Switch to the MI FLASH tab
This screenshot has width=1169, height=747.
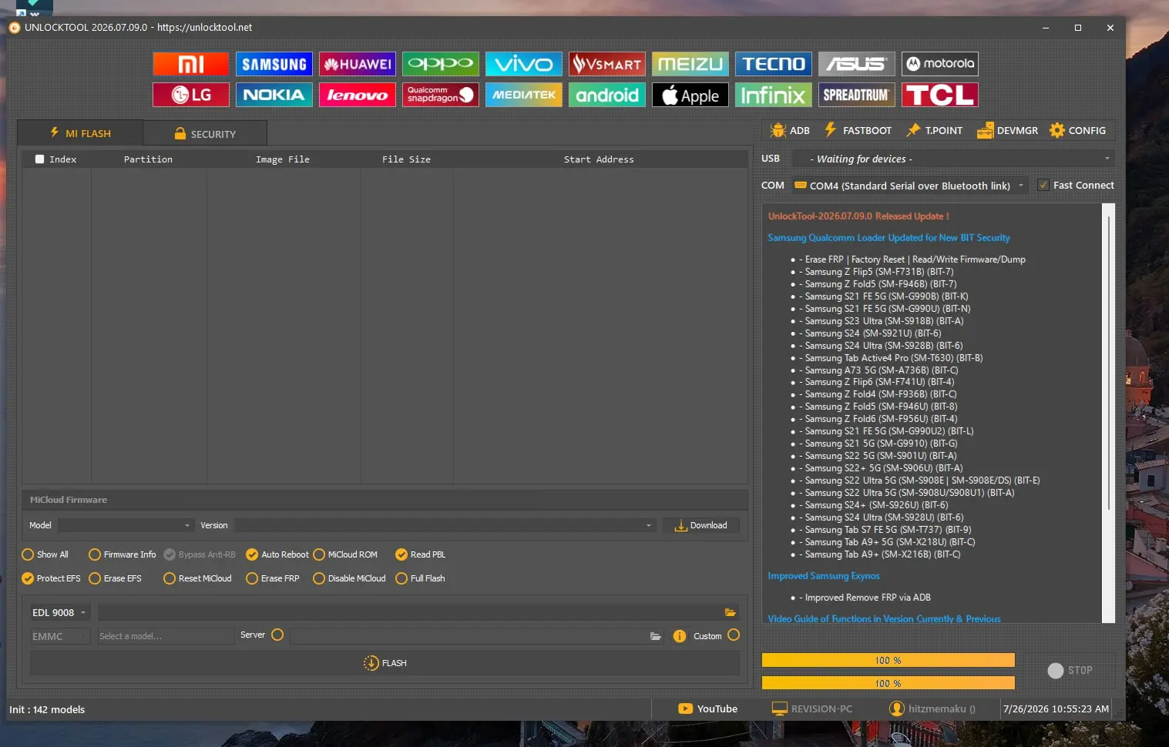[80, 133]
